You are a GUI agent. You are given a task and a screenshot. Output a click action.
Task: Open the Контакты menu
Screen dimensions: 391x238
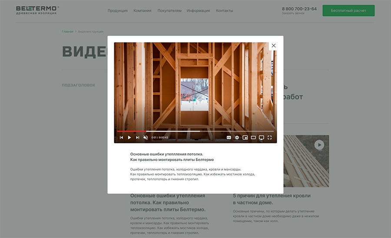click(x=225, y=11)
